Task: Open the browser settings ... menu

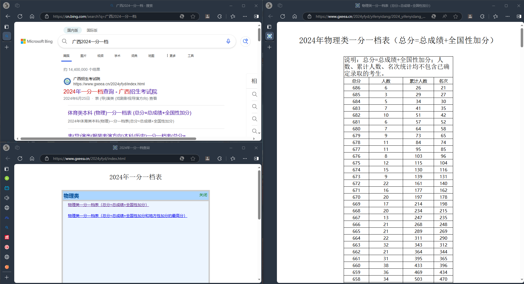Action: click(x=244, y=16)
